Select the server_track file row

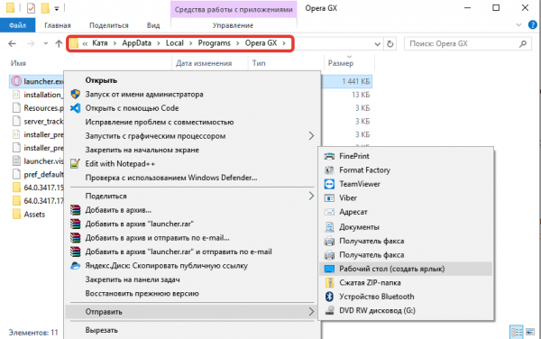38,122
